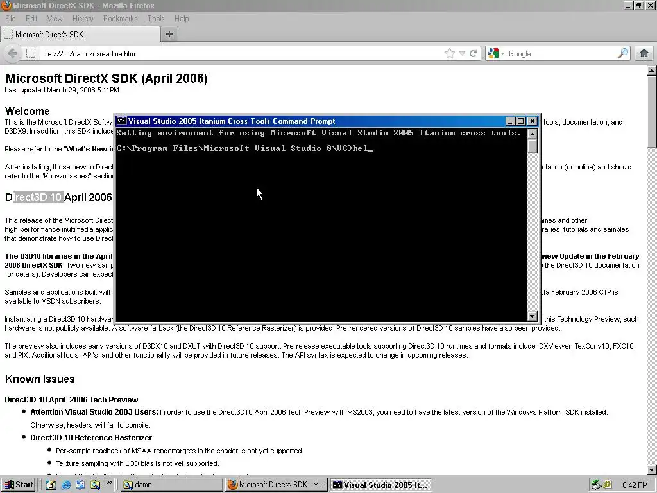Select Visual Studio 2005 taskbar button
Screen dimensions: 657x493
(380, 485)
